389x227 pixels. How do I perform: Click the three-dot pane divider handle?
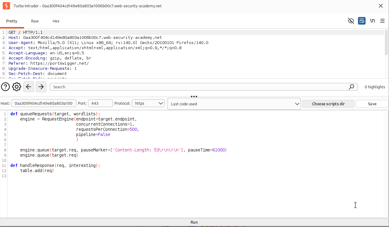194,97
